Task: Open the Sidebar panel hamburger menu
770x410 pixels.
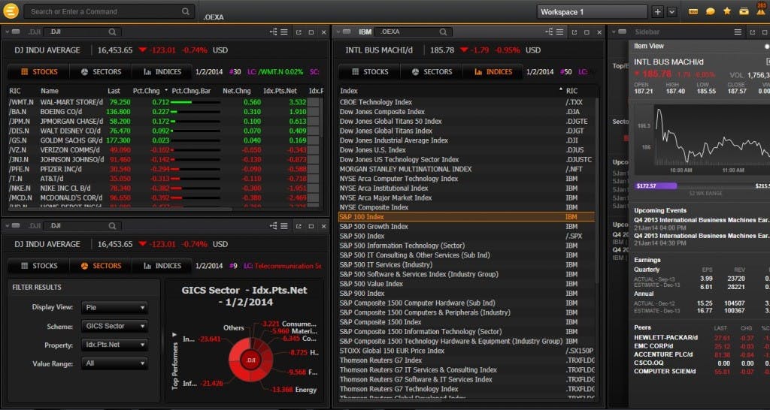Action: (738, 32)
